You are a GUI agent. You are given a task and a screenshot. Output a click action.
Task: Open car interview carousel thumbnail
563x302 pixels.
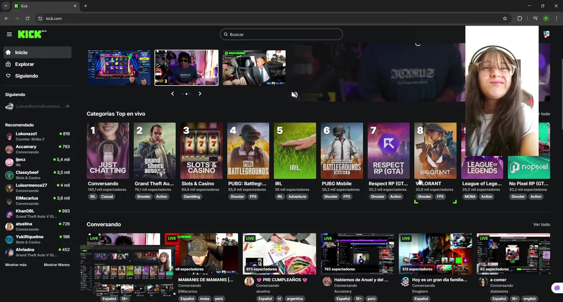coord(254,68)
